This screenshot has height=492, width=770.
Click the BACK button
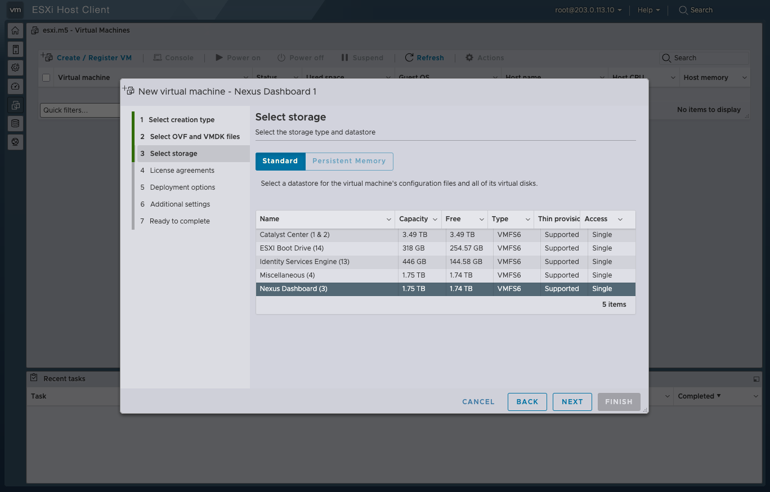point(527,402)
